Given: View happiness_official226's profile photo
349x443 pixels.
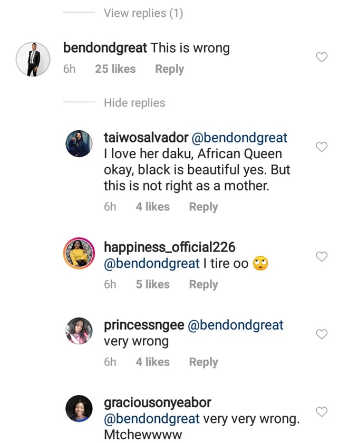Looking at the screenshot, I should (80, 252).
